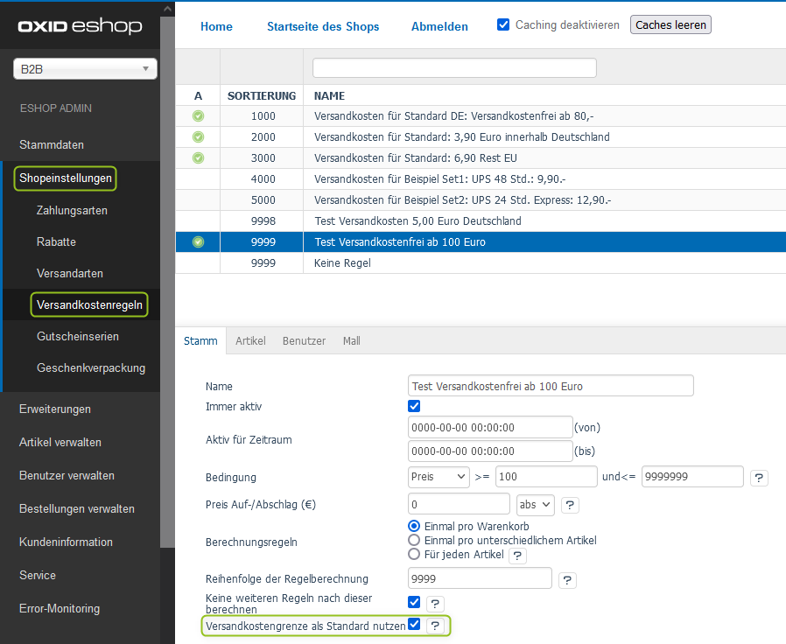
Task: Sort list by NAME column header
Action: 329,95
